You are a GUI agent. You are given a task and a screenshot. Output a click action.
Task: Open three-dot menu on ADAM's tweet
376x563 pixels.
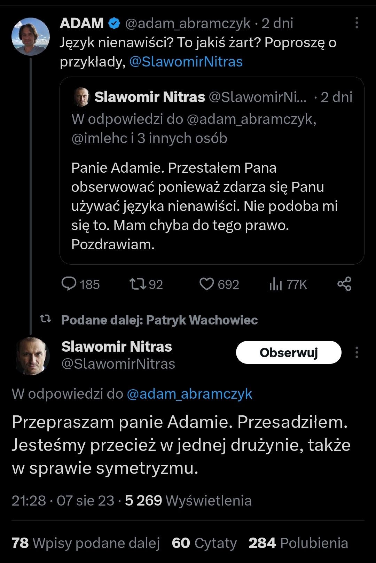[x=357, y=23]
